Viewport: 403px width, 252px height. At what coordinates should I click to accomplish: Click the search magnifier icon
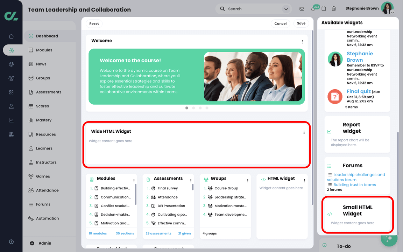[222, 9]
